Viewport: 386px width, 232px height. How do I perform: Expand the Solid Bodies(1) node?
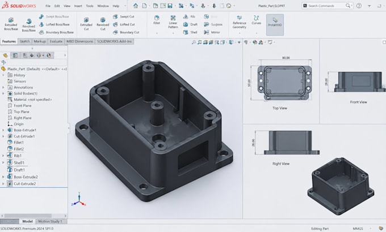[x=3, y=93]
